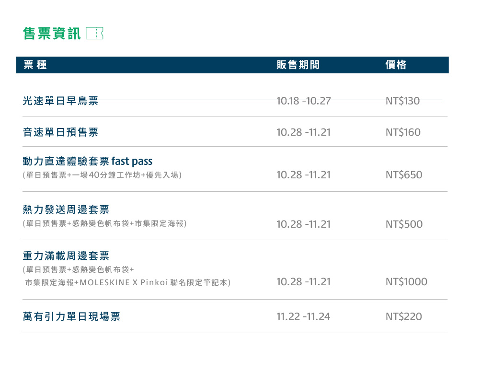The width and height of the screenshot is (493, 372).
Task: Select the 重力滿載周邊套票 ticket name
Action: pyautogui.click(x=66, y=256)
